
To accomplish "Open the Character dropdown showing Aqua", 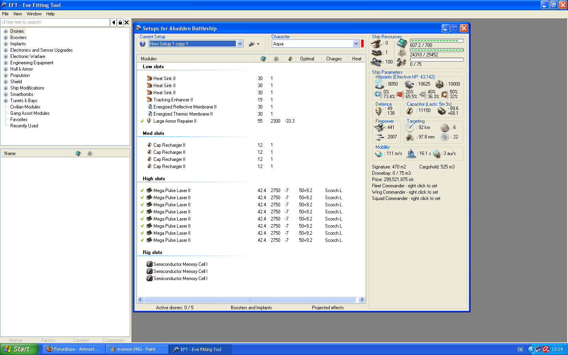I will [356, 44].
